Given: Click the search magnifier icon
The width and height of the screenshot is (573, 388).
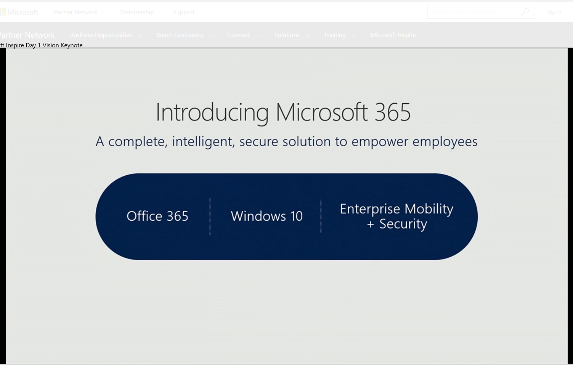Looking at the screenshot, I should [525, 12].
